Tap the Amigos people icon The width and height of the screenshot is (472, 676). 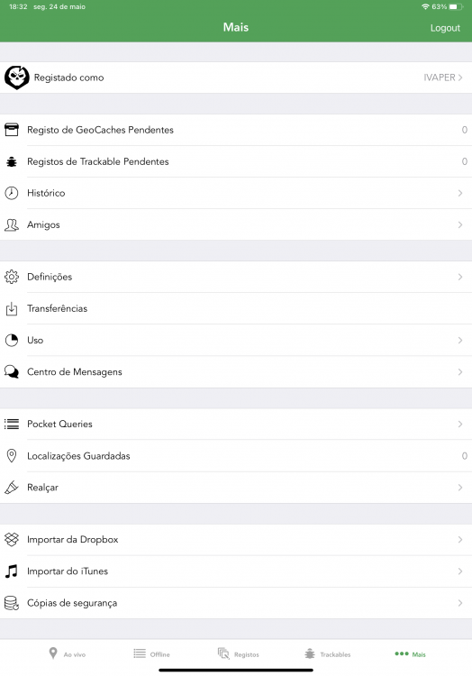pyautogui.click(x=12, y=224)
